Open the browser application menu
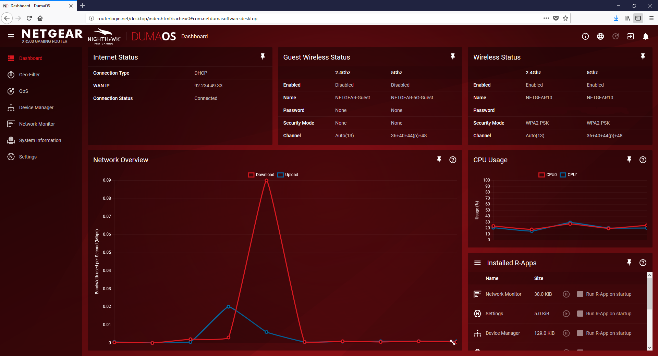Viewport: 658px width, 356px height. click(651, 18)
